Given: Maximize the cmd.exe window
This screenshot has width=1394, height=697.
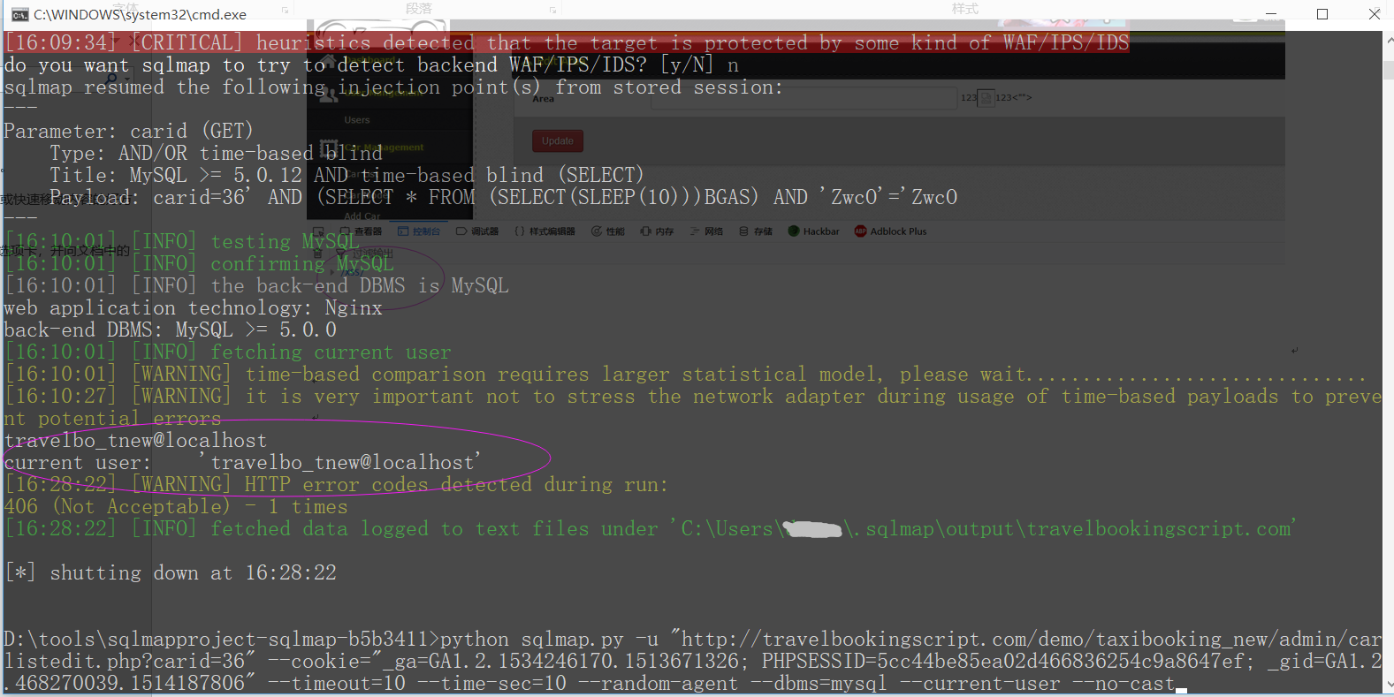Looking at the screenshot, I should 1322,14.
